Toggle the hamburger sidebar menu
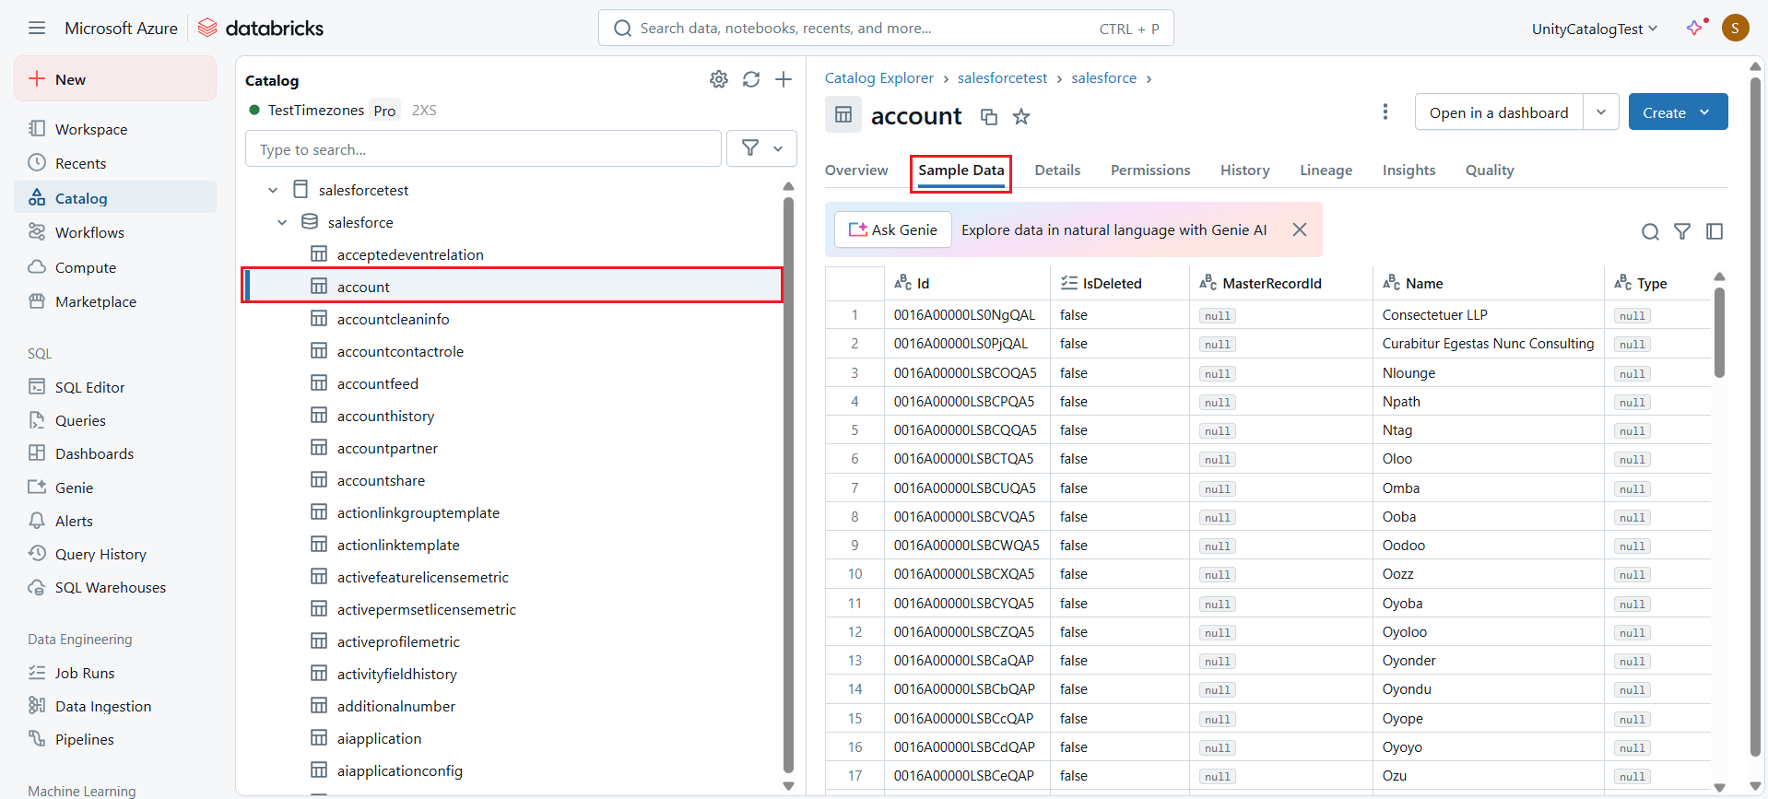This screenshot has width=1768, height=799. (x=37, y=29)
